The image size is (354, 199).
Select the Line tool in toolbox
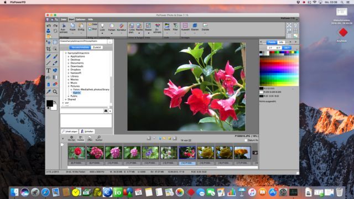(49, 64)
